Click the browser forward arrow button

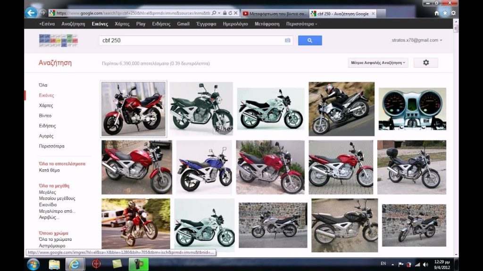tap(42, 13)
